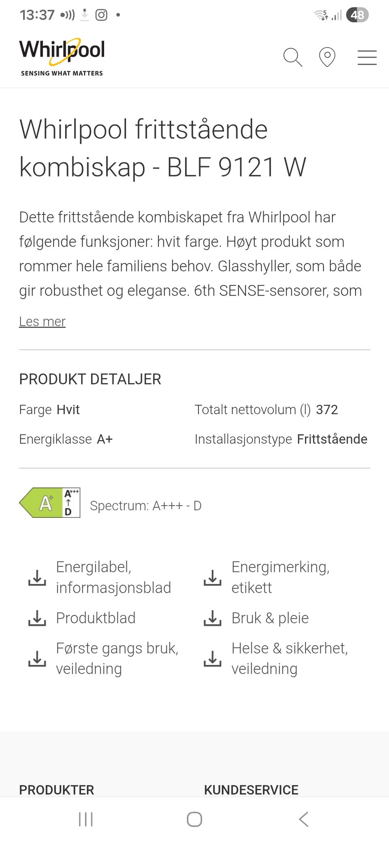Tap the Android back arrow
The height and width of the screenshot is (842, 389).
point(304,819)
